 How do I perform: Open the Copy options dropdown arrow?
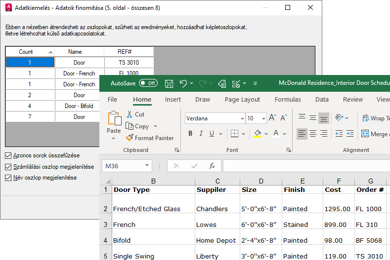[155, 126]
